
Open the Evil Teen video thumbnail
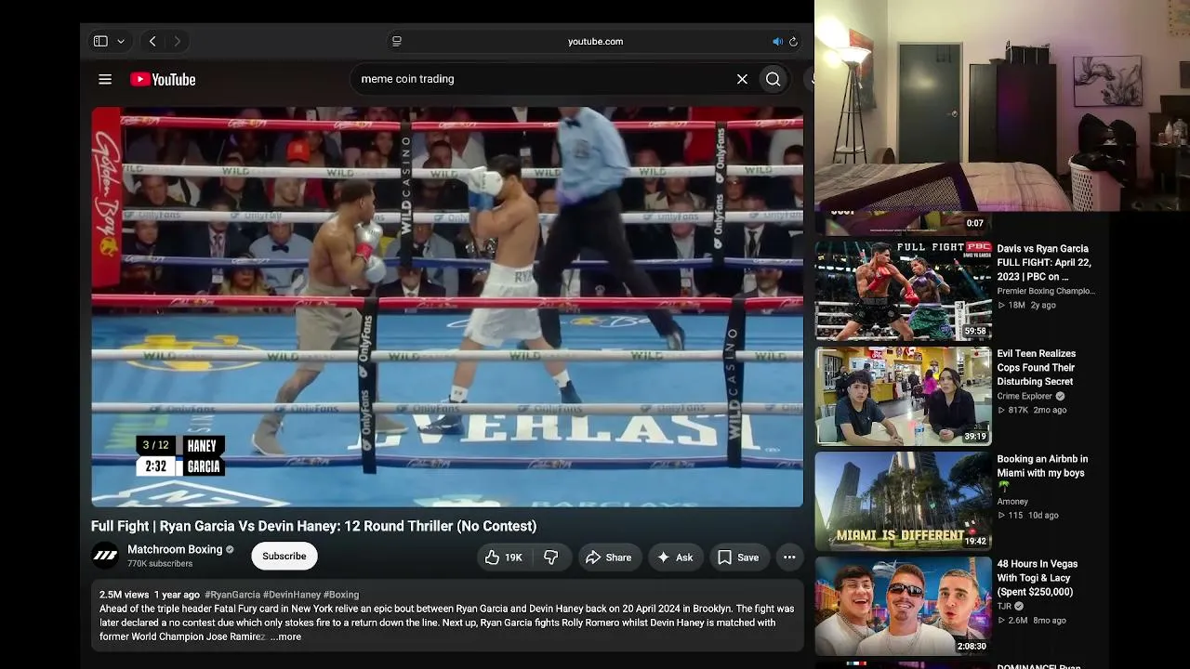[x=904, y=396]
